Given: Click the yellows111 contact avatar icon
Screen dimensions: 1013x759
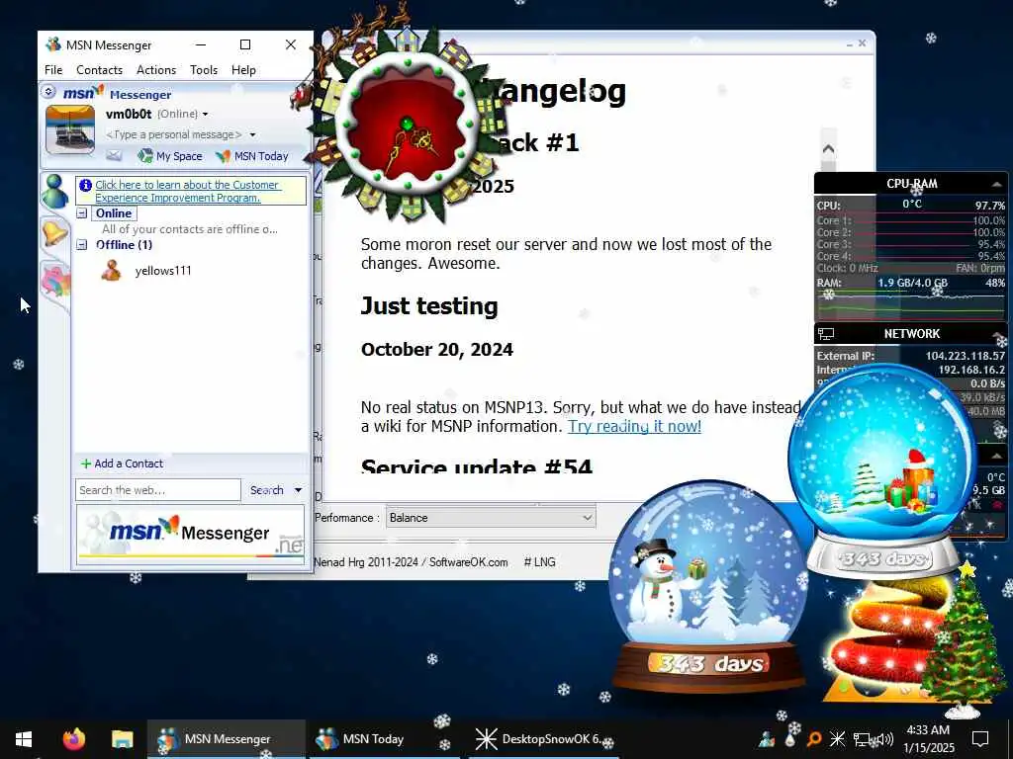Looking at the screenshot, I should (111, 271).
